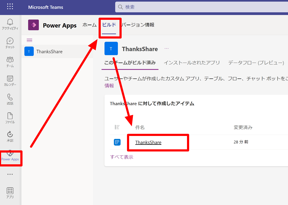This screenshot has height=205, width=288.
Task: Click the Microsoft Teams title text
Action: [46, 7]
